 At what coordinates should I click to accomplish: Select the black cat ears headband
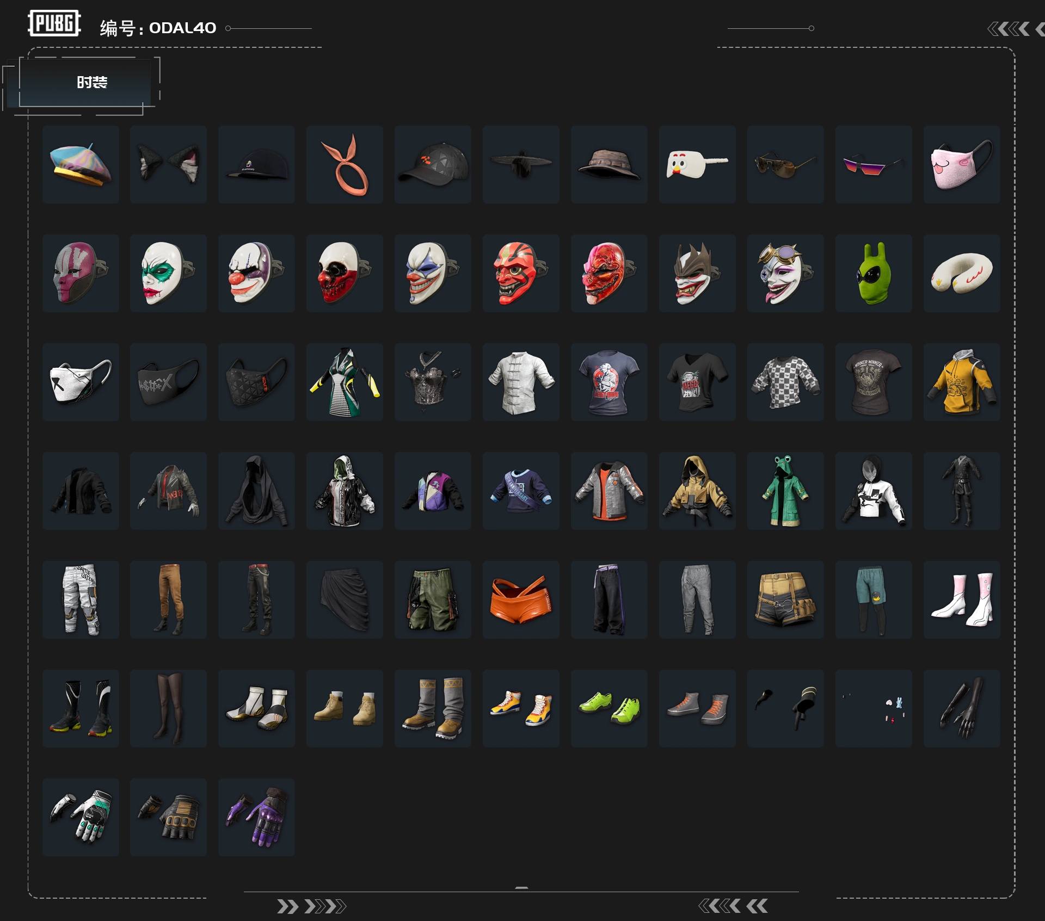coord(168,164)
